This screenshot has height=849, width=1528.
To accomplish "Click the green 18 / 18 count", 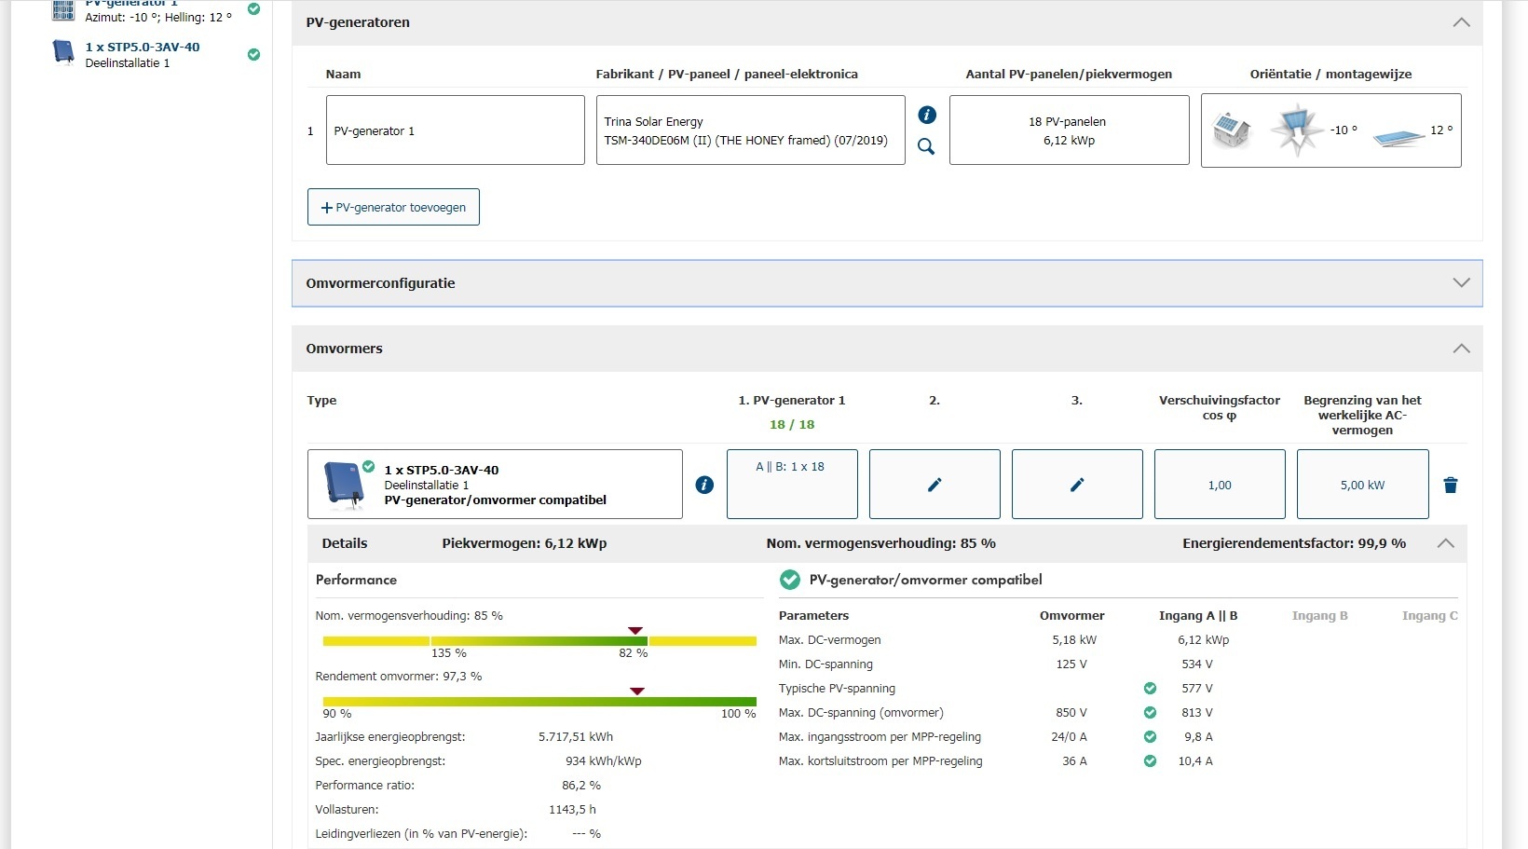I will 792,424.
